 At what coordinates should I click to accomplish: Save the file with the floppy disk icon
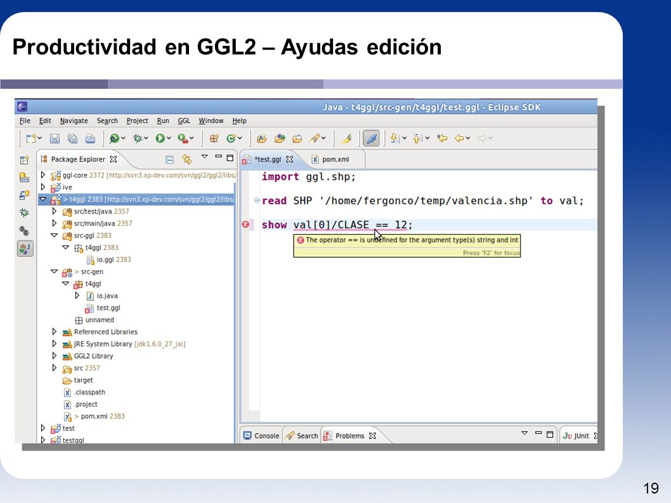tap(55, 138)
